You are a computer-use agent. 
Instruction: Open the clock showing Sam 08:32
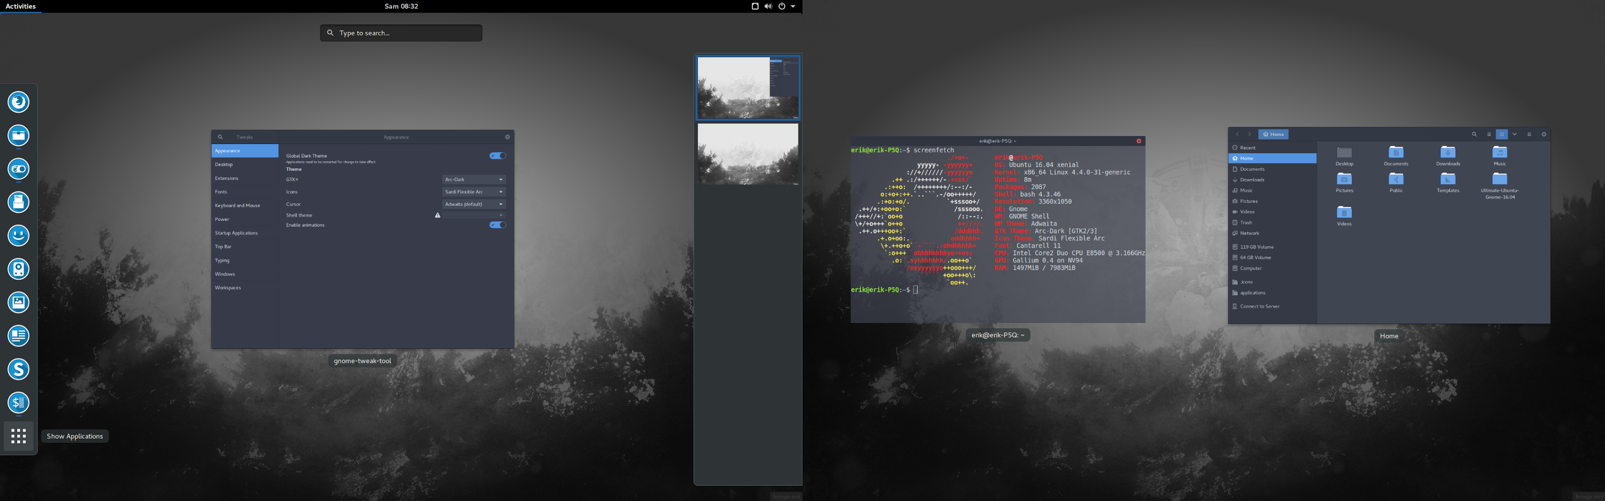click(x=401, y=6)
